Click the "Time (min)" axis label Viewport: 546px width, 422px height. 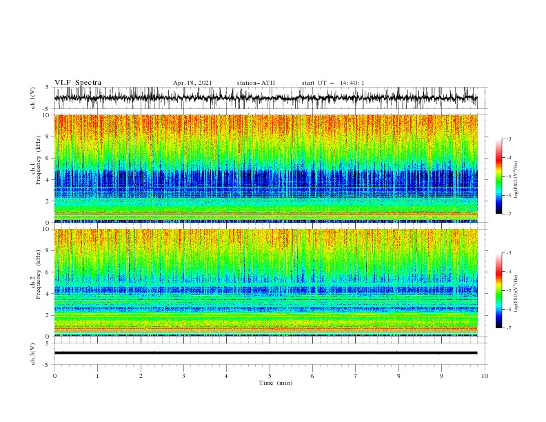click(276, 383)
